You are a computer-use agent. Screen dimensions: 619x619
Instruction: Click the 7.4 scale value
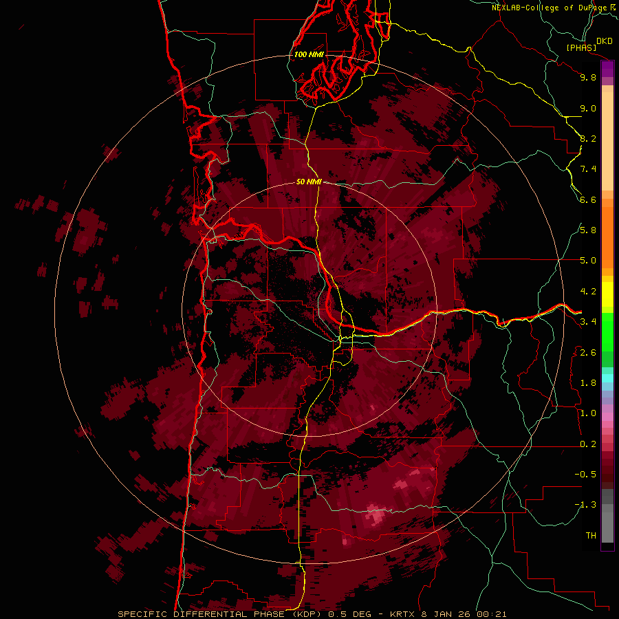point(588,169)
